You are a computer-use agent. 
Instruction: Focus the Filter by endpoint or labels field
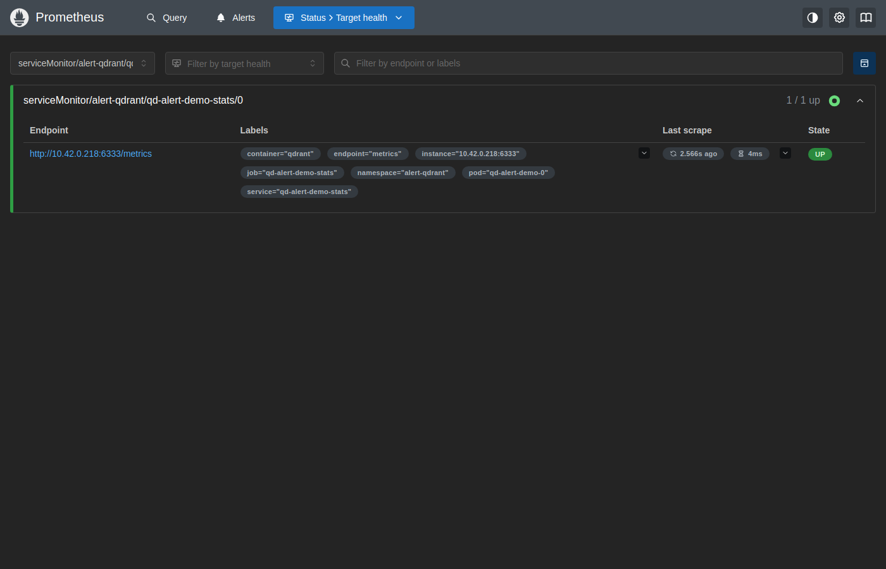(x=589, y=63)
